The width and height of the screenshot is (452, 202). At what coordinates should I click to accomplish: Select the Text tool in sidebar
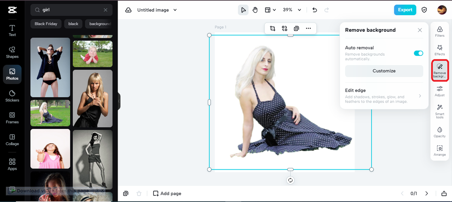pyautogui.click(x=12, y=31)
